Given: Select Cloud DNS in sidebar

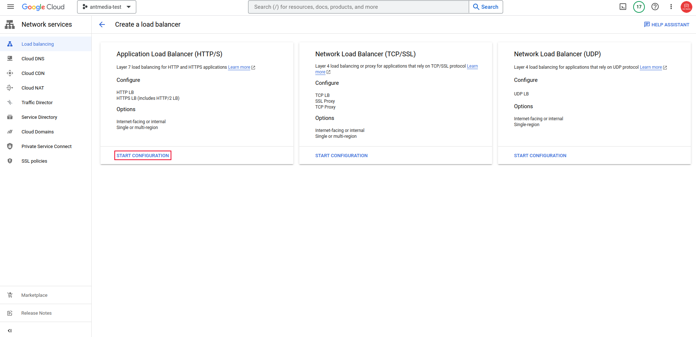Looking at the screenshot, I should 33,58.
